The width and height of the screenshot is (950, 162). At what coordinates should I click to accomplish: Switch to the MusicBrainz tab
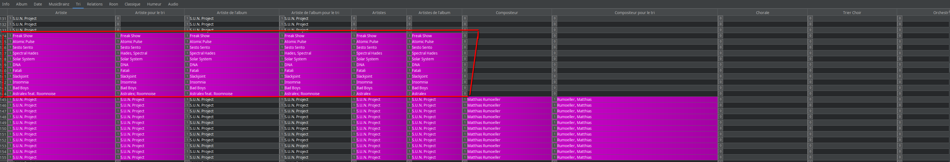[x=59, y=4]
